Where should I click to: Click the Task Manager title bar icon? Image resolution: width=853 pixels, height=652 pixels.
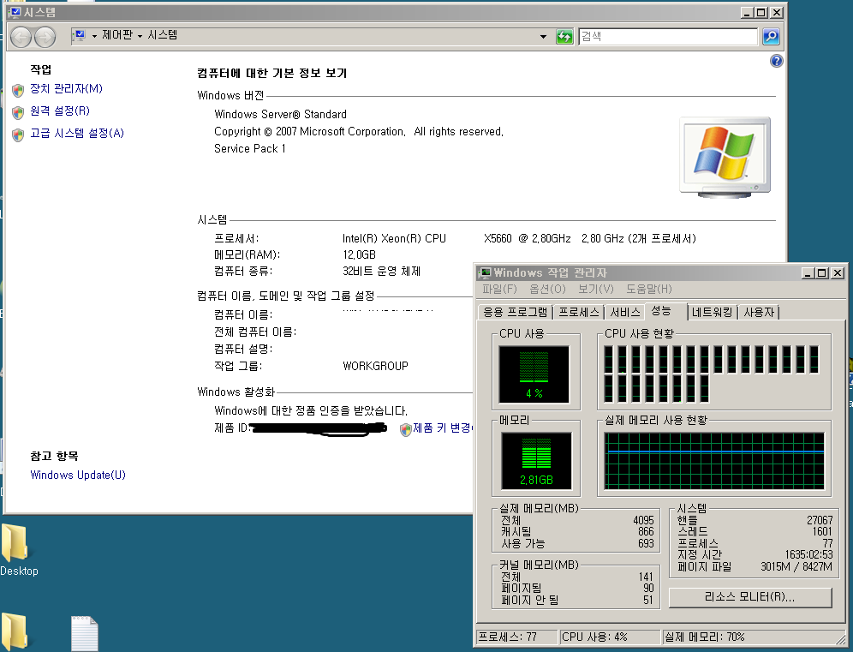click(485, 272)
